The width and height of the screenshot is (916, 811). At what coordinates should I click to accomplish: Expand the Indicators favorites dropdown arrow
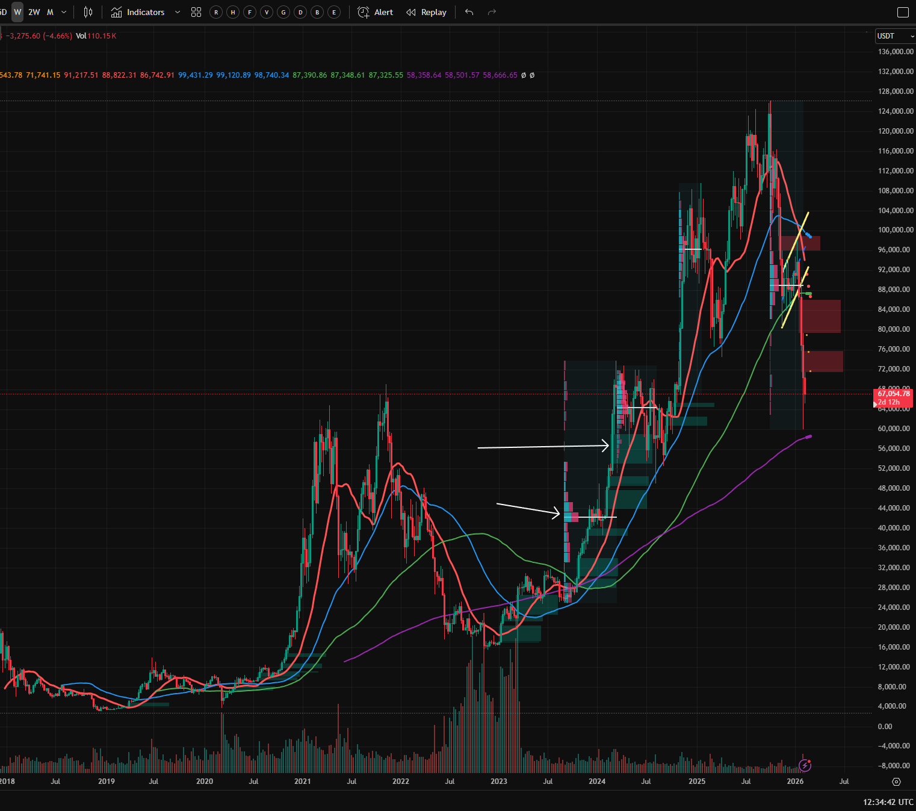pos(178,12)
